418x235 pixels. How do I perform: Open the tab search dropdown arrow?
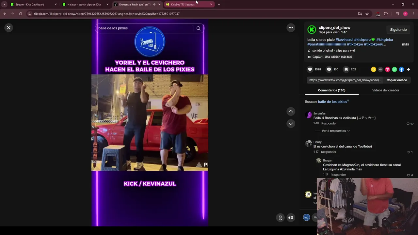click(4, 5)
